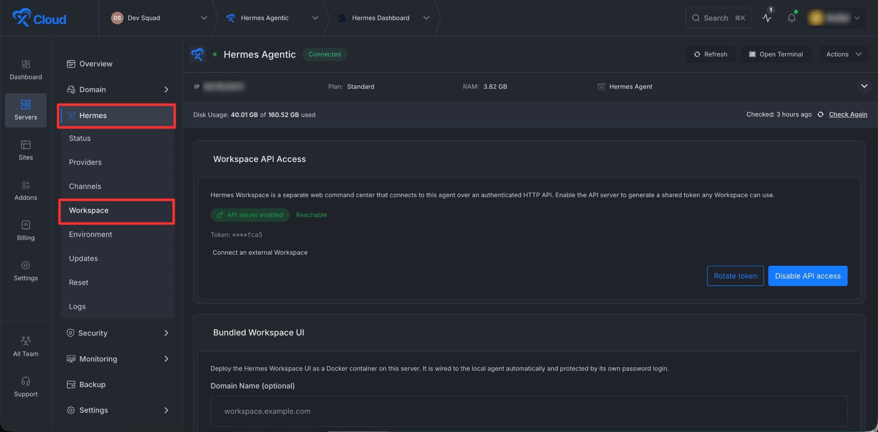Click the activity pulse icon in header
878x432 pixels.
pyautogui.click(x=767, y=18)
